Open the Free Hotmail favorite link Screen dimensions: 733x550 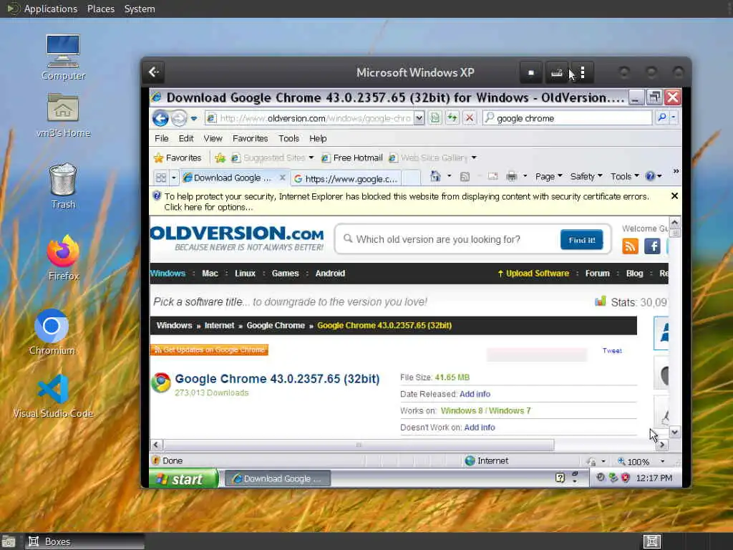pyautogui.click(x=352, y=158)
